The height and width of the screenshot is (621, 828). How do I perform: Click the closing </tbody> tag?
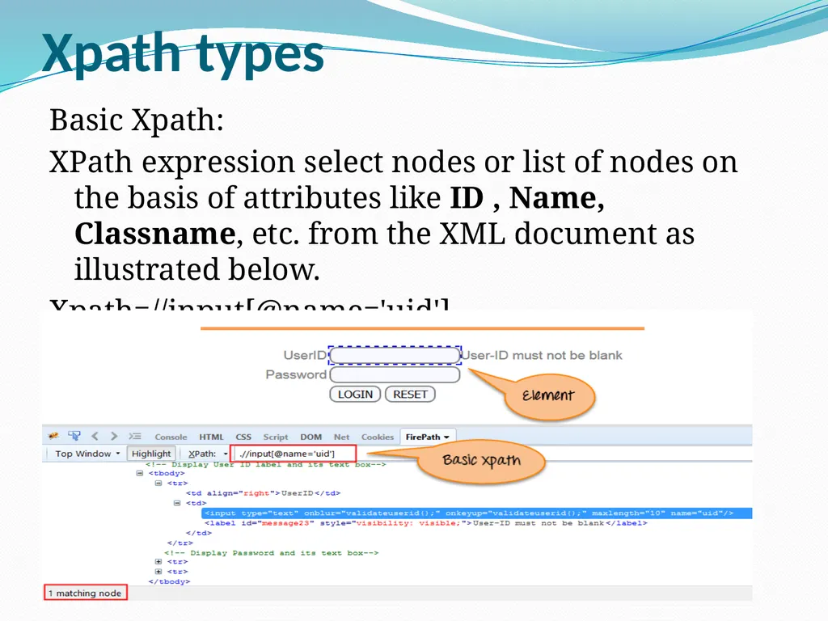(x=170, y=581)
